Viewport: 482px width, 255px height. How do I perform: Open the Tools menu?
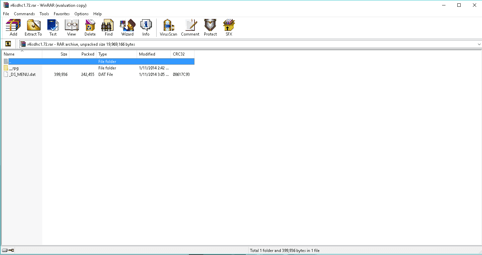tap(44, 14)
